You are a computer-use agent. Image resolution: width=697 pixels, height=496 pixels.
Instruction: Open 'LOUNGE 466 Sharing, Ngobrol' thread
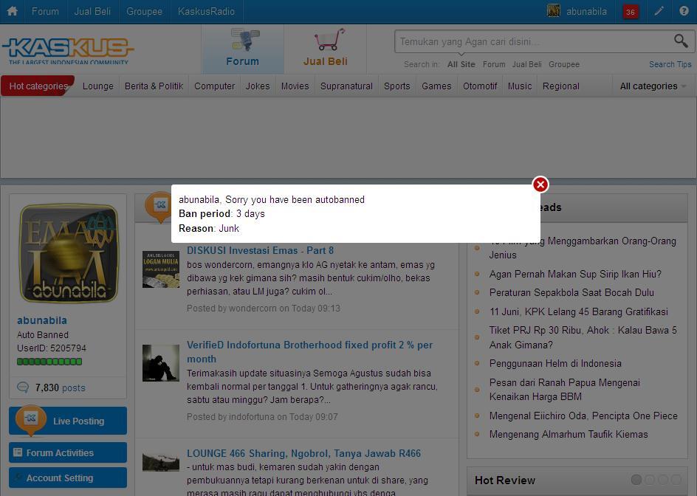[303, 453]
